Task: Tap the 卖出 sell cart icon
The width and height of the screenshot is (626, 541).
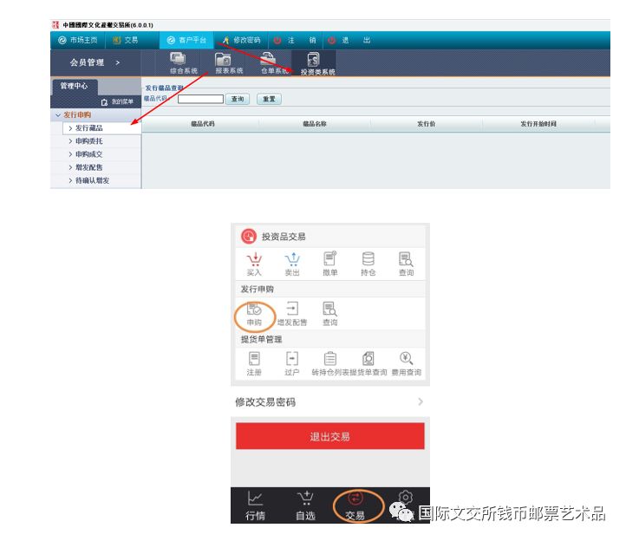Action: [x=292, y=264]
